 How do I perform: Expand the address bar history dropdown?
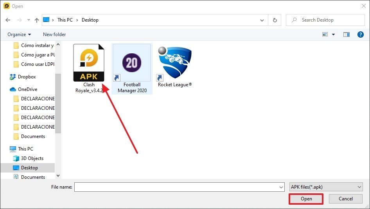262,20
